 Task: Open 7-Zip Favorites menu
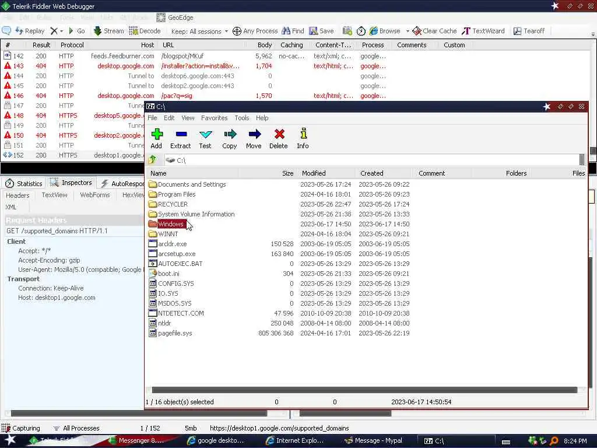point(215,118)
